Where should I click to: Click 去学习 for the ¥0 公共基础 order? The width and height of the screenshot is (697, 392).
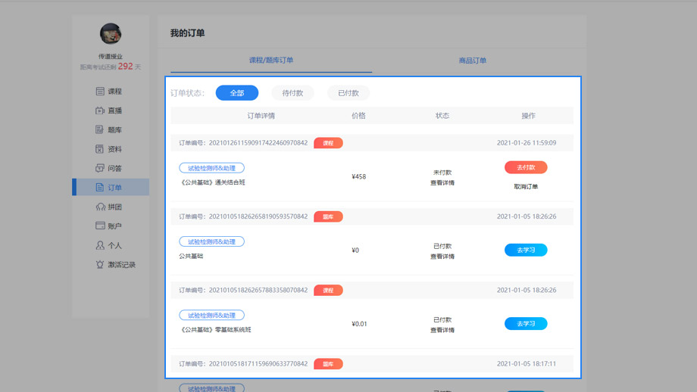[x=526, y=250]
